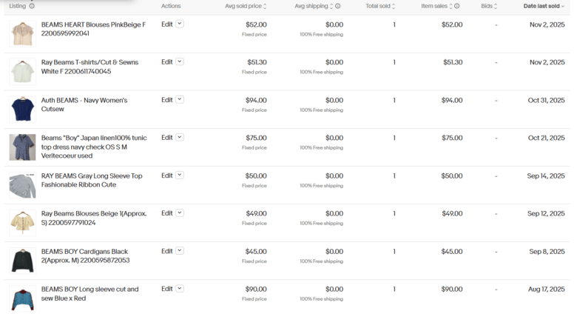Click Edit for Ray Beams T-shirts White
The height and width of the screenshot is (314, 577).
tap(167, 62)
